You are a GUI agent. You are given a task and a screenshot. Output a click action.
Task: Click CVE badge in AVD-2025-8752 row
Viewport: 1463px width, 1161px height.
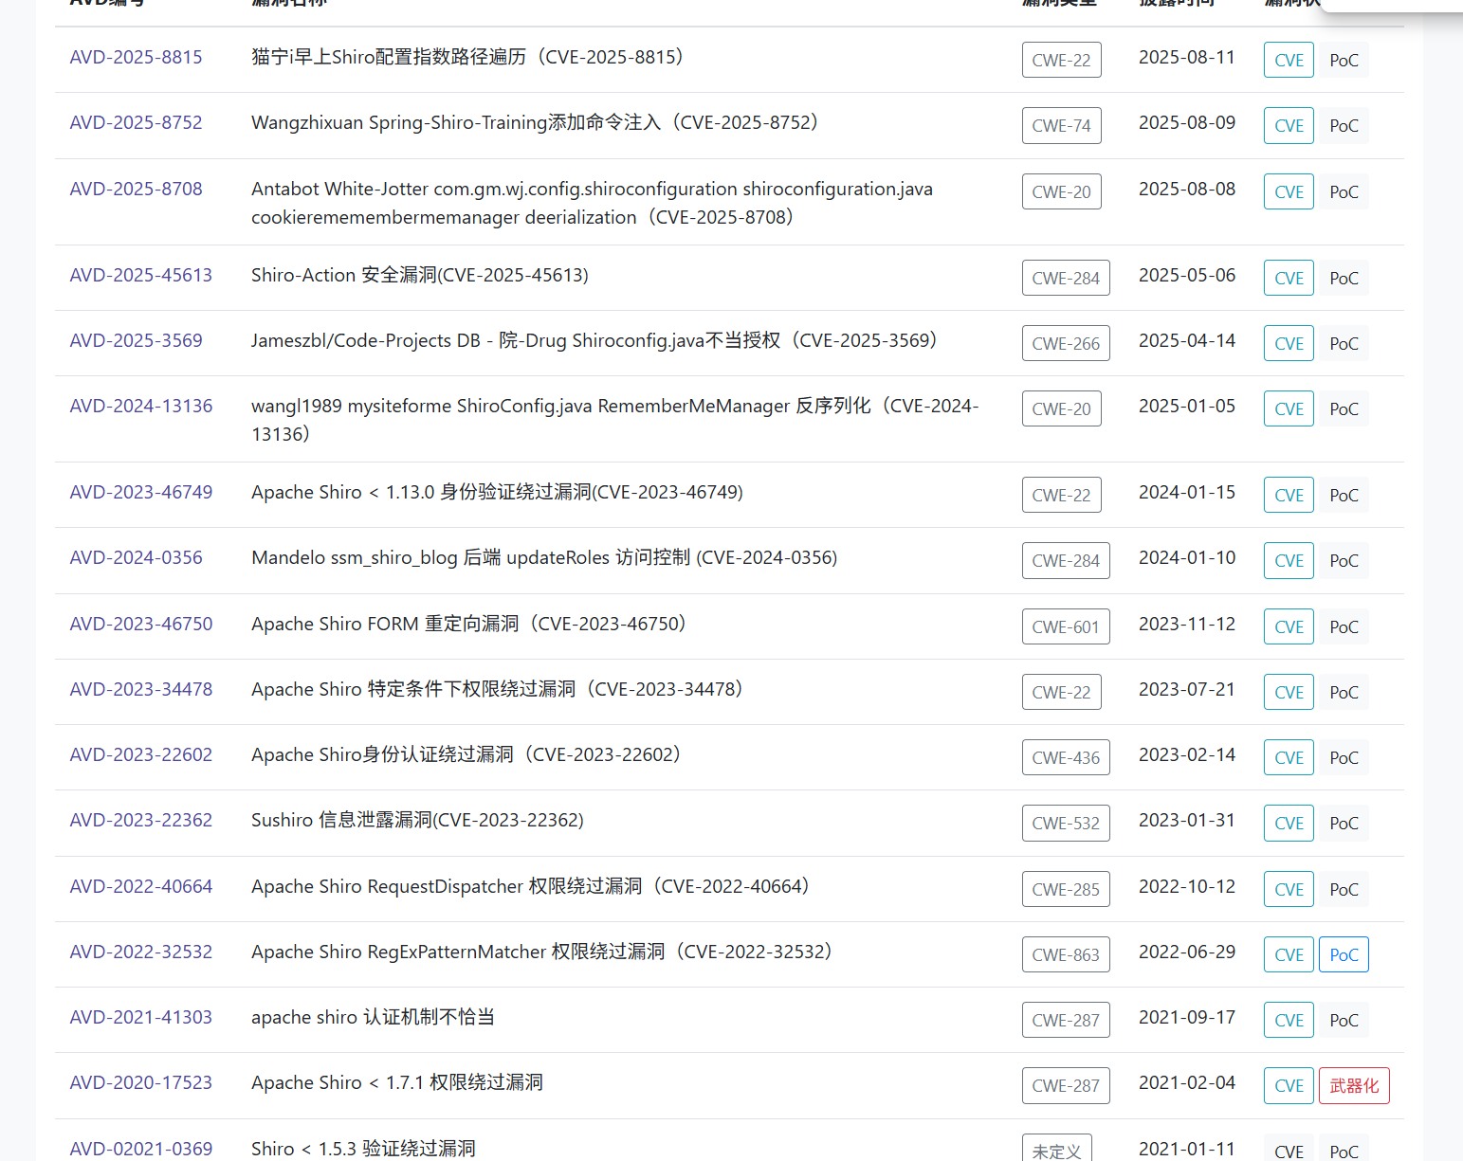tap(1289, 125)
